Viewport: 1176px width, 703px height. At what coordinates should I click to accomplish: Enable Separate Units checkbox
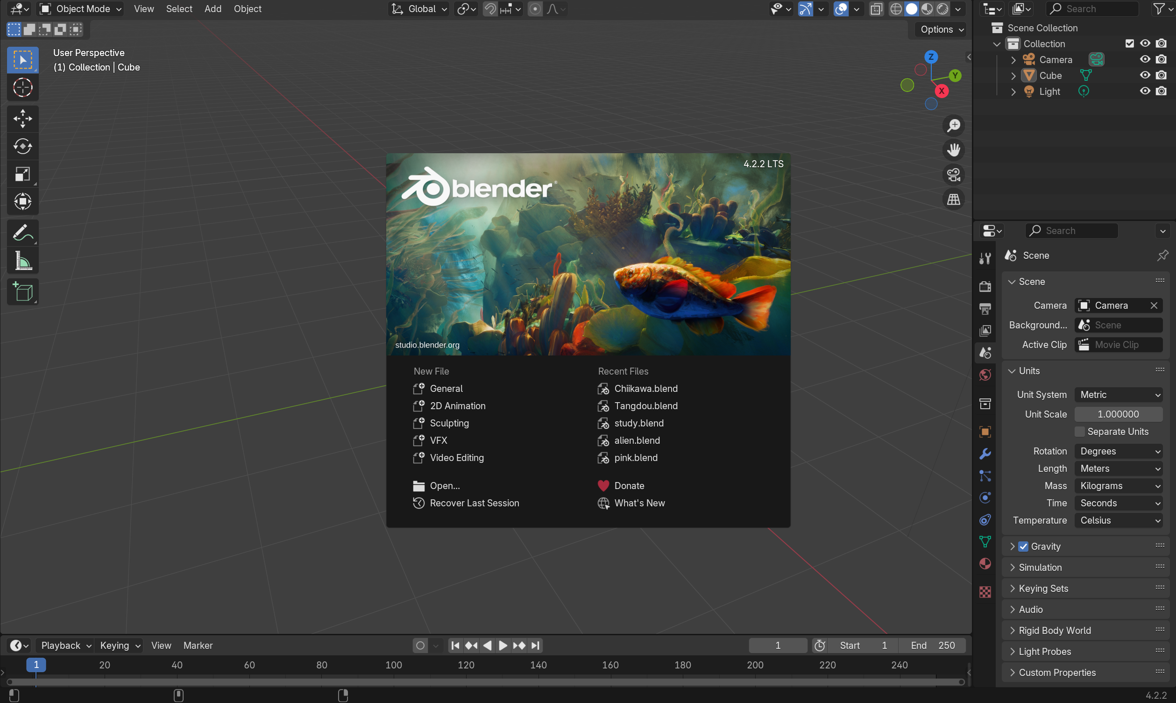click(1079, 432)
